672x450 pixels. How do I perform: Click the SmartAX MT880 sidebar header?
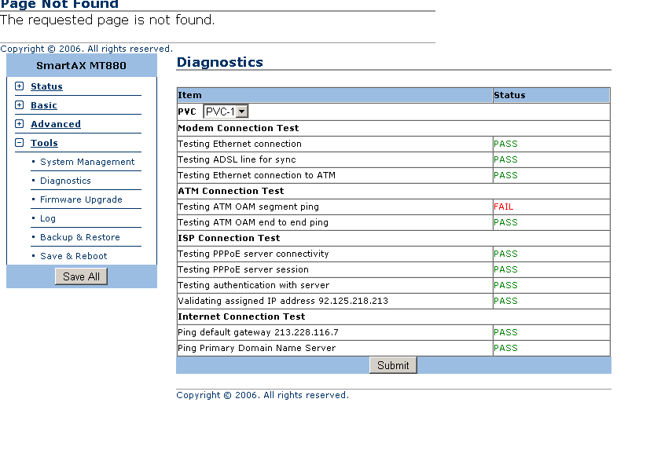coord(81,65)
